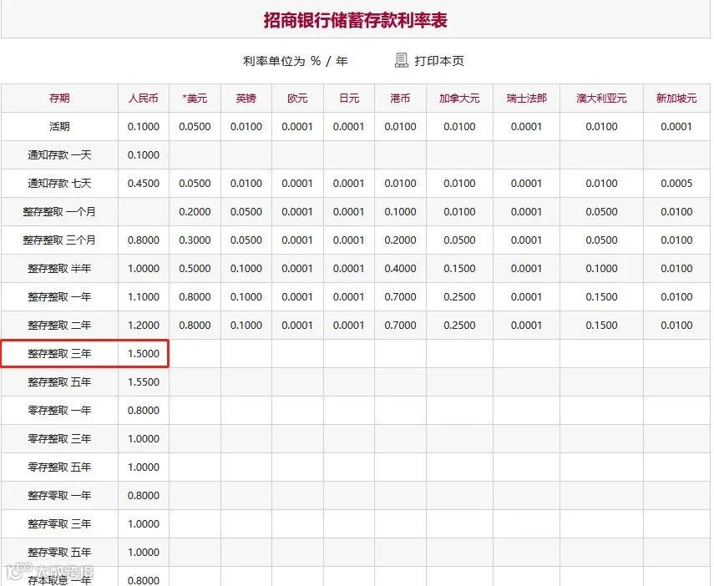Select 整存整取 三个月 港币 rate 0.2000
This screenshot has width=714, height=586.
pos(400,240)
